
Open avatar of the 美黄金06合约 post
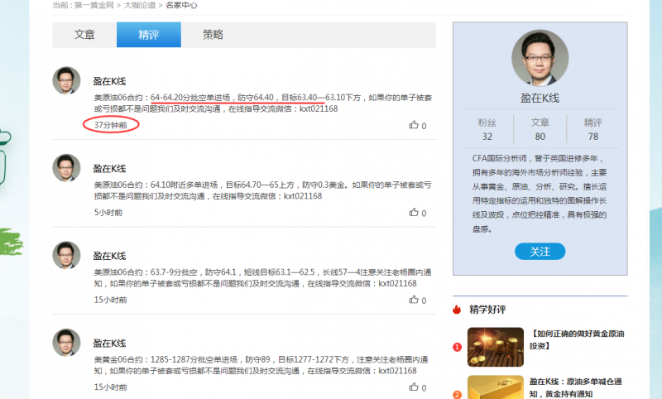pyautogui.click(x=66, y=343)
